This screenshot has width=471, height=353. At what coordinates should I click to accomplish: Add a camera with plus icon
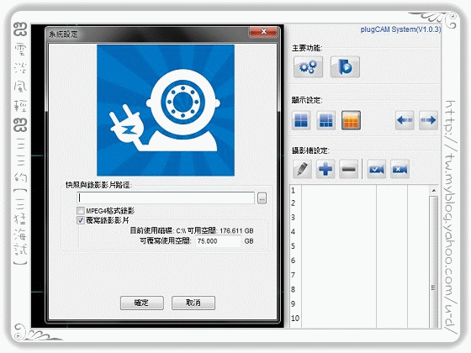[325, 169]
